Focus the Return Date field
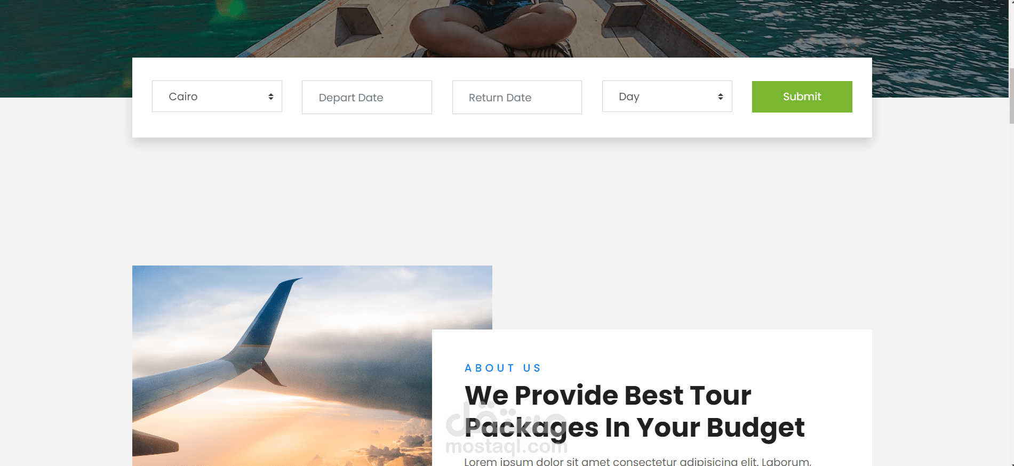 pyautogui.click(x=517, y=98)
